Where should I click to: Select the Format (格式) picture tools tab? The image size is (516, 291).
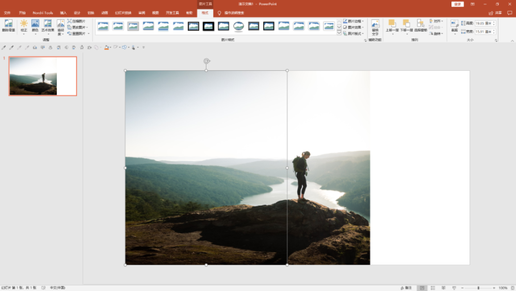coord(205,13)
